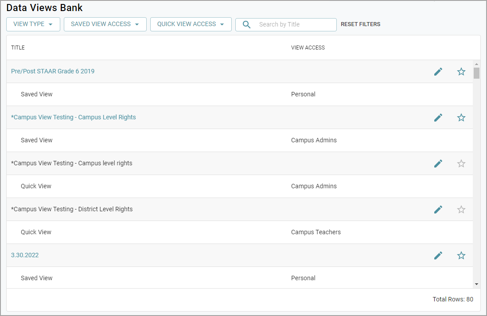Open the Quick View Access dropdown

point(191,24)
